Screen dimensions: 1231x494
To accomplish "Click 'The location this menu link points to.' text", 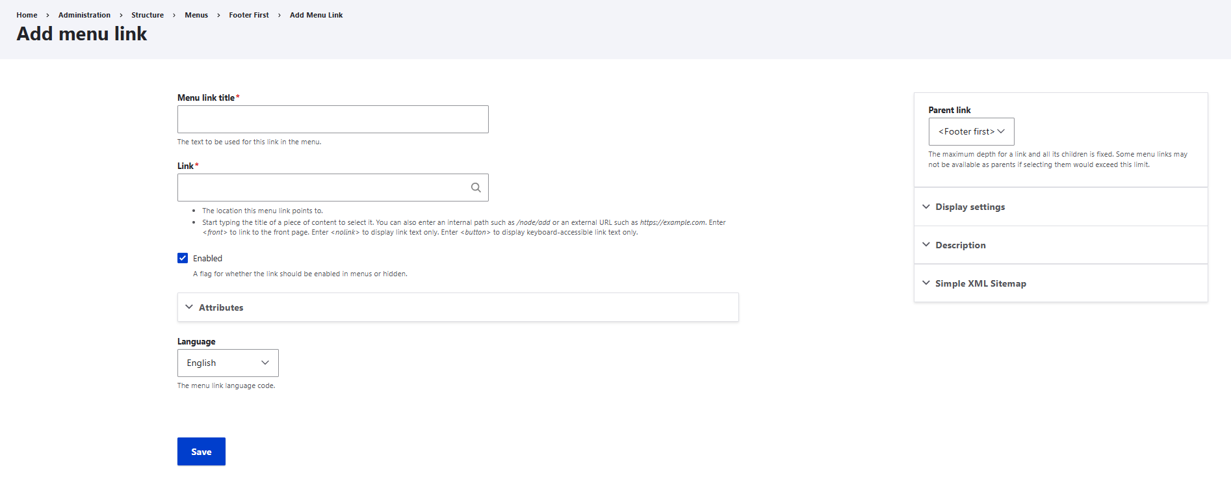I will point(263,211).
